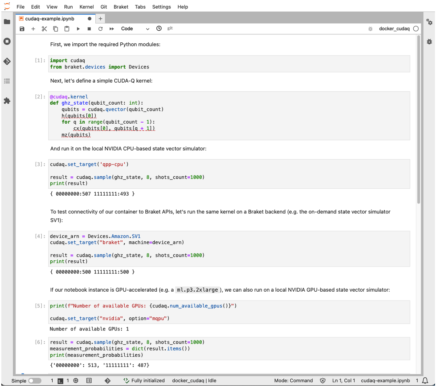Open the Braket menu in the menu bar
Image resolution: width=436 pixels, height=387 pixels.
click(x=121, y=7)
